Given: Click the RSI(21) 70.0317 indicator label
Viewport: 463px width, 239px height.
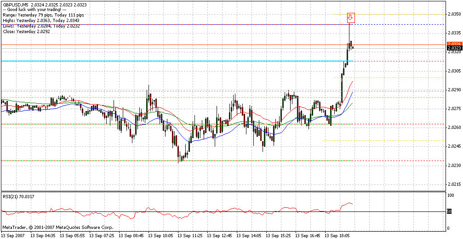Looking at the screenshot, I should (18, 196).
